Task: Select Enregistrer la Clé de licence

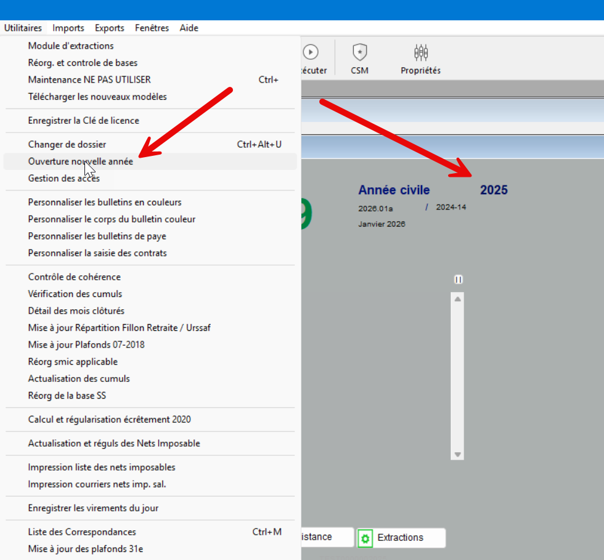Action: (84, 121)
